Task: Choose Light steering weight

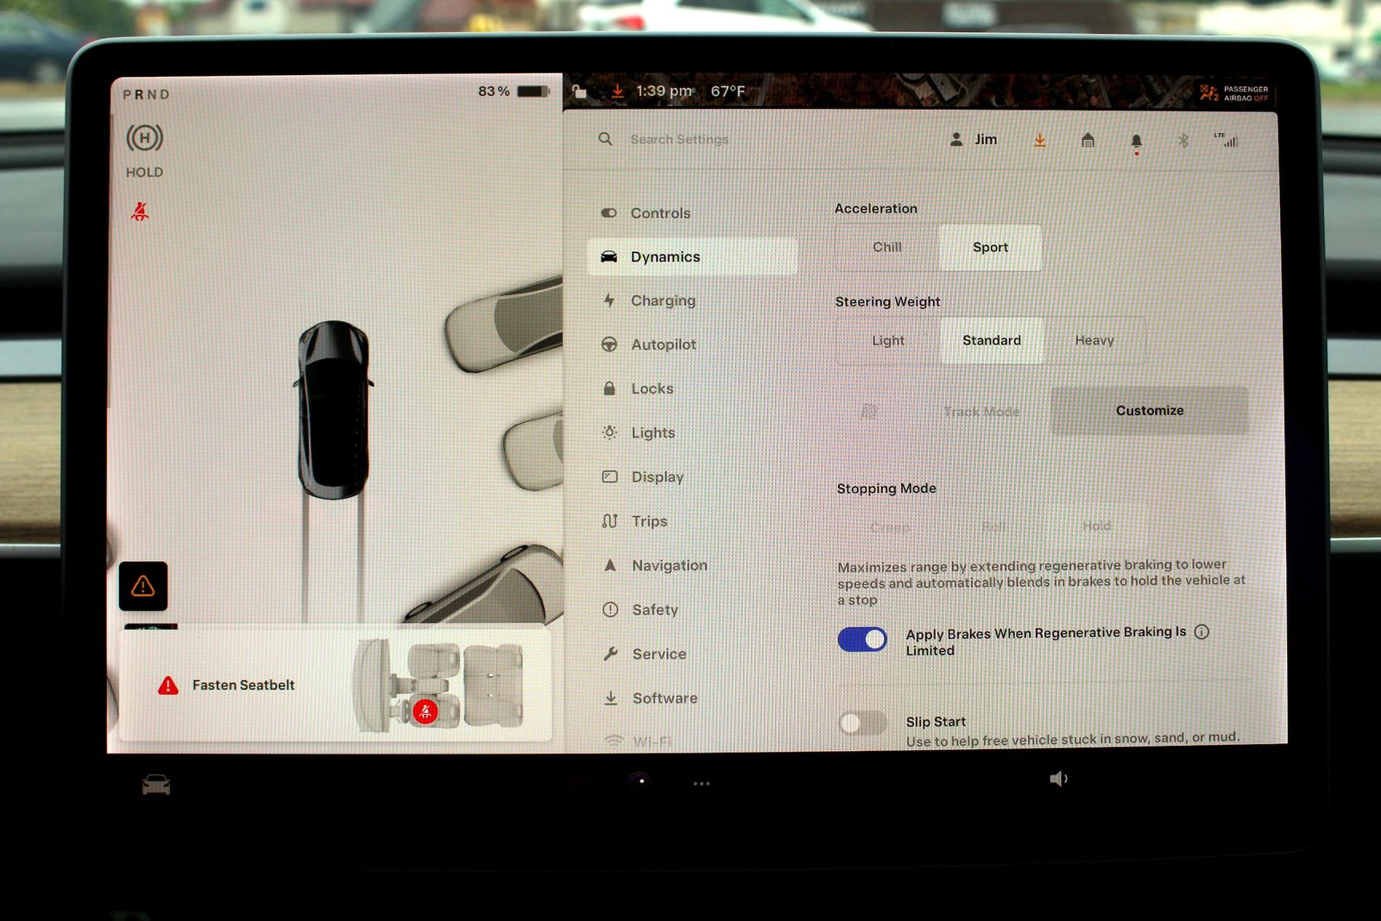Action: pyautogui.click(x=888, y=341)
